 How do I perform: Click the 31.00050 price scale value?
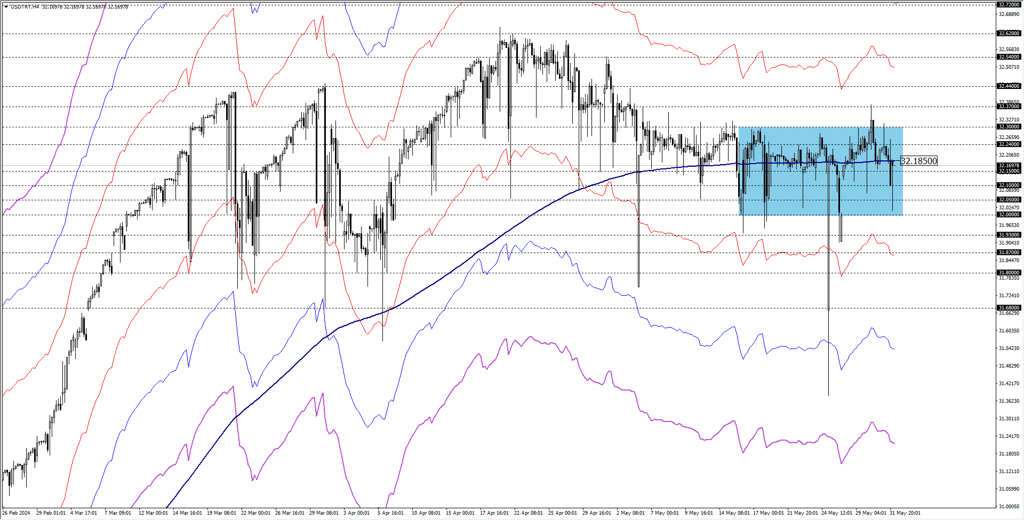(x=1009, y=507)
